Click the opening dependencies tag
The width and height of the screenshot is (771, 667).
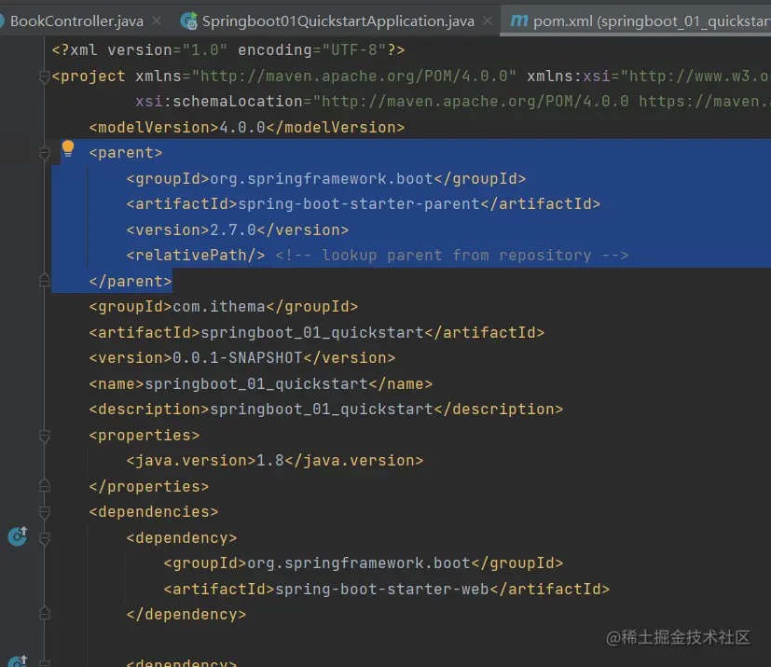154,512
